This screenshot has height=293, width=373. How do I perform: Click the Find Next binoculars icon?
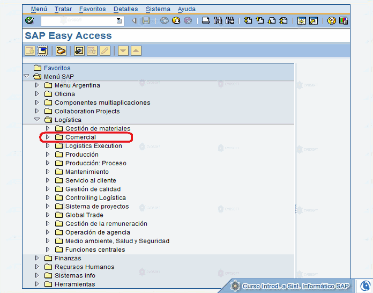[x=230, y=20]
